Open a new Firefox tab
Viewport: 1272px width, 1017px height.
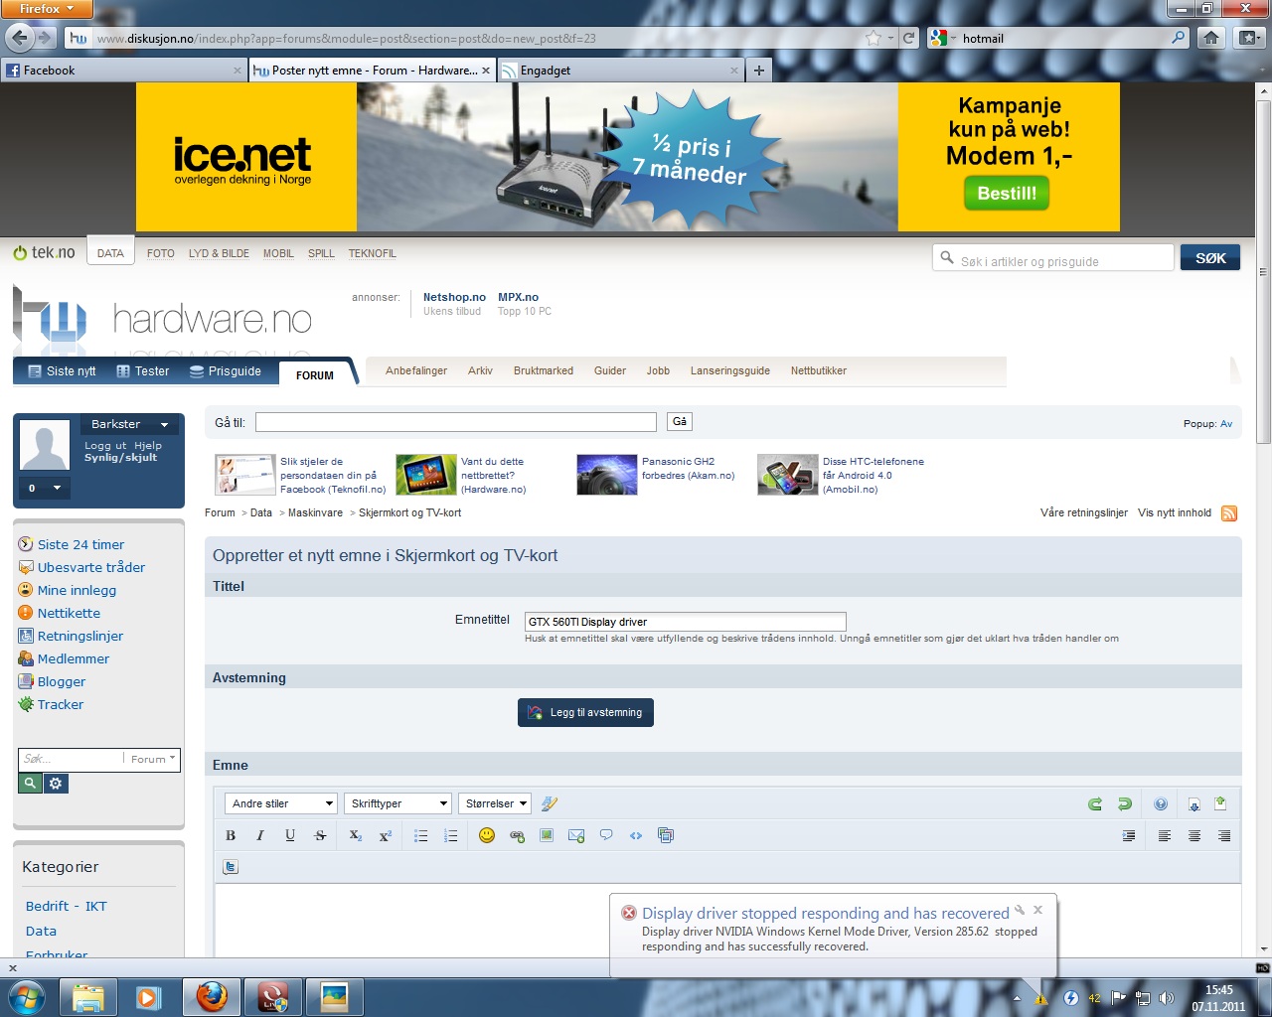[759, 71]
